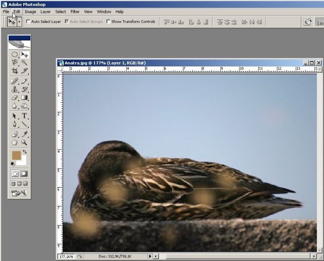The height and width of the screenshot is (261, 324).
Task: Pick the Horizontal Type tool
Action: pos(24,116)
